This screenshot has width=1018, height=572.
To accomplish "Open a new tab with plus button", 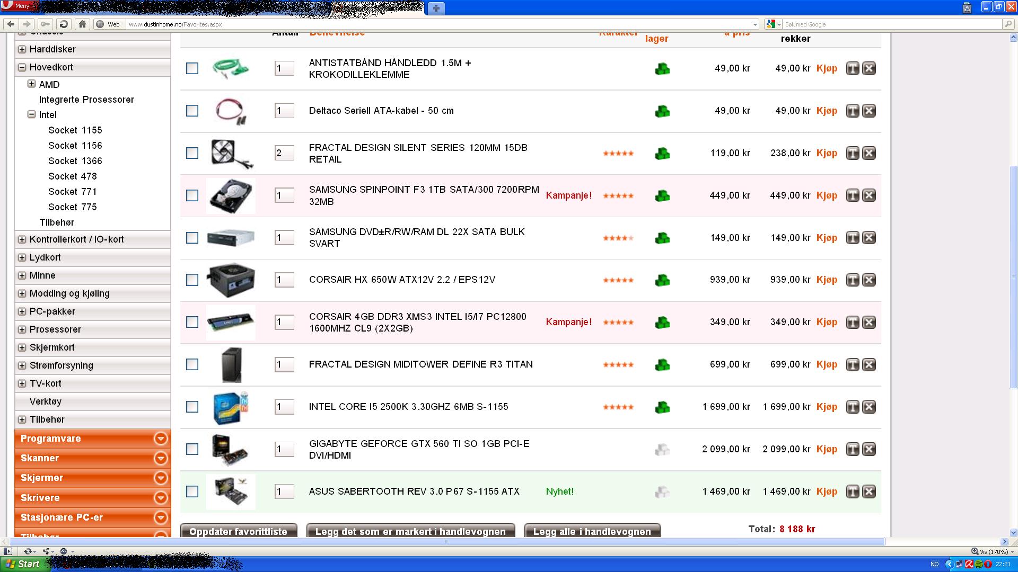I will coord(436,8).
